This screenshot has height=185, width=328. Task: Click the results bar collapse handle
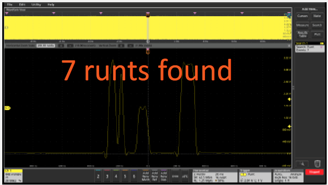(x=293, y=88)
